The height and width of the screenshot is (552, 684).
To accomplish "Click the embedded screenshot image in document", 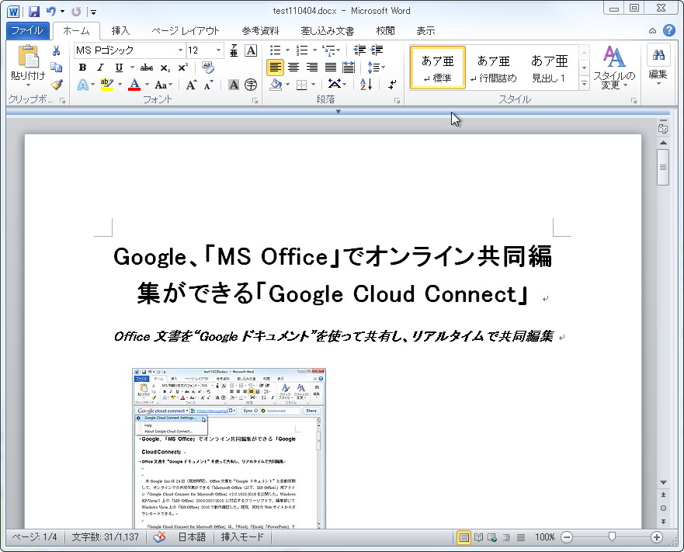I will click(x=230, y=449).
